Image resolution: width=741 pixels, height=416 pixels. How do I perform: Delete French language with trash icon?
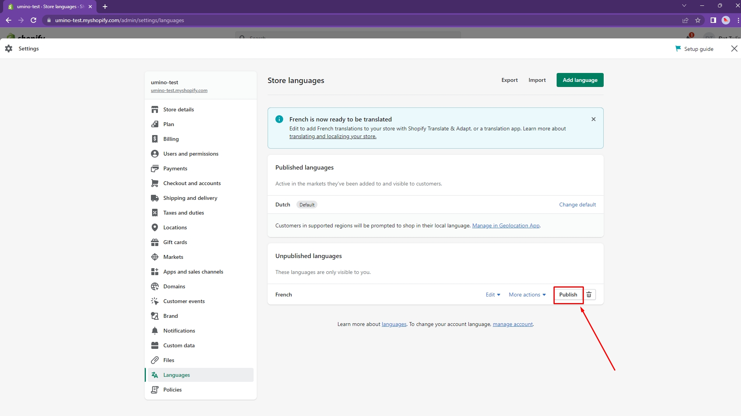coord(589,295)
